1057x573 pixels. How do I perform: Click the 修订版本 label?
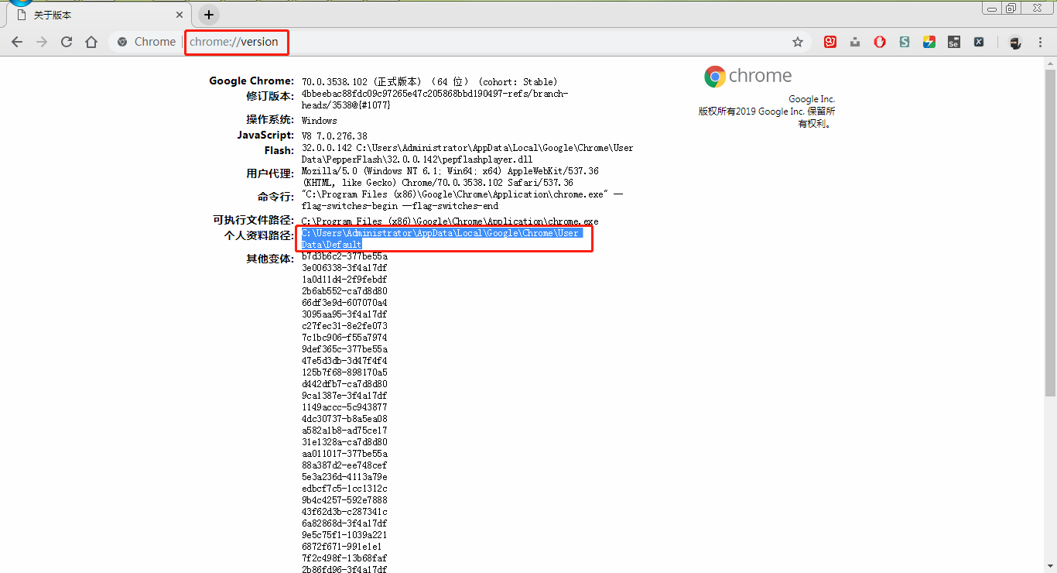[270, 96]
